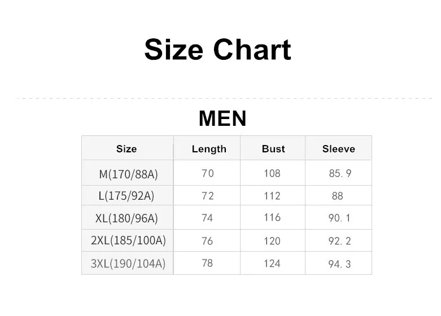
Task: Select the Bust column header
Action: pyautogui.click(x=273, y=148)
